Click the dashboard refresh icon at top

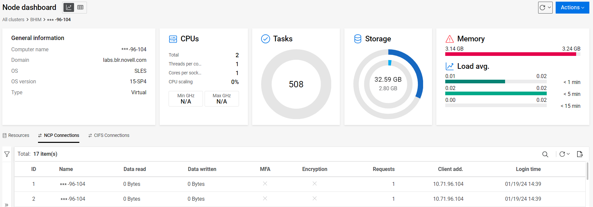542,7
